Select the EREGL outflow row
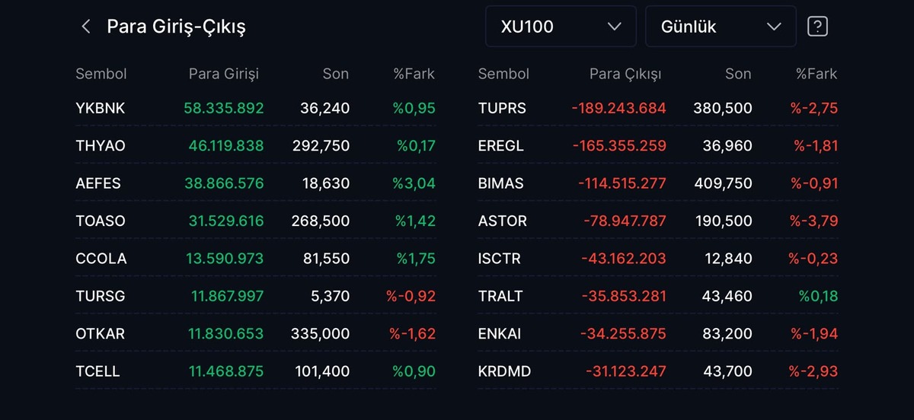 [x=658, y=145]
